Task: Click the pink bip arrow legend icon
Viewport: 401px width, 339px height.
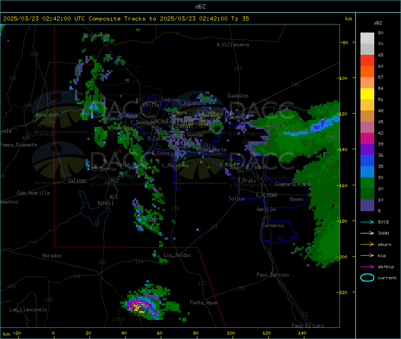Action: click(x=367, y=255)
